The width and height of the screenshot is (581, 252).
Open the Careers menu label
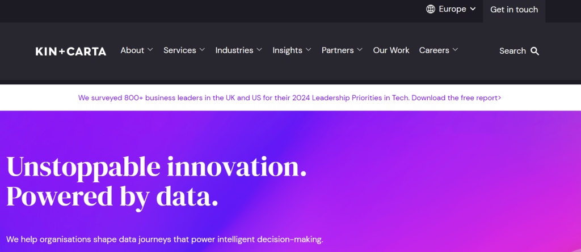point(434,50)
